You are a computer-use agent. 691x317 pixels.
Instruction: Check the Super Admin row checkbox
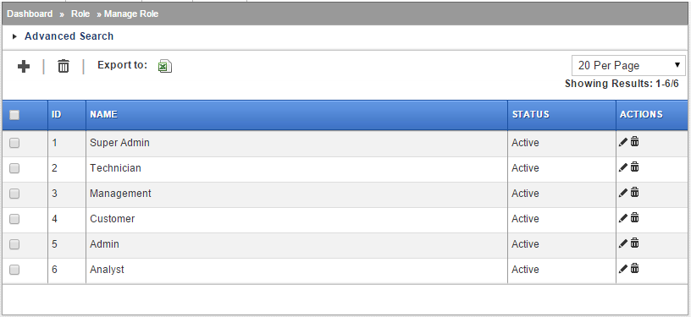(x=14, y=143)
